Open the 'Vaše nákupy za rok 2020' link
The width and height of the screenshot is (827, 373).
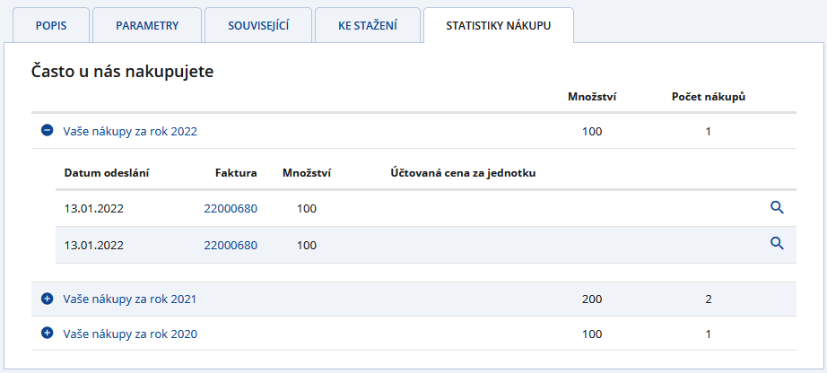coord(130,334)
